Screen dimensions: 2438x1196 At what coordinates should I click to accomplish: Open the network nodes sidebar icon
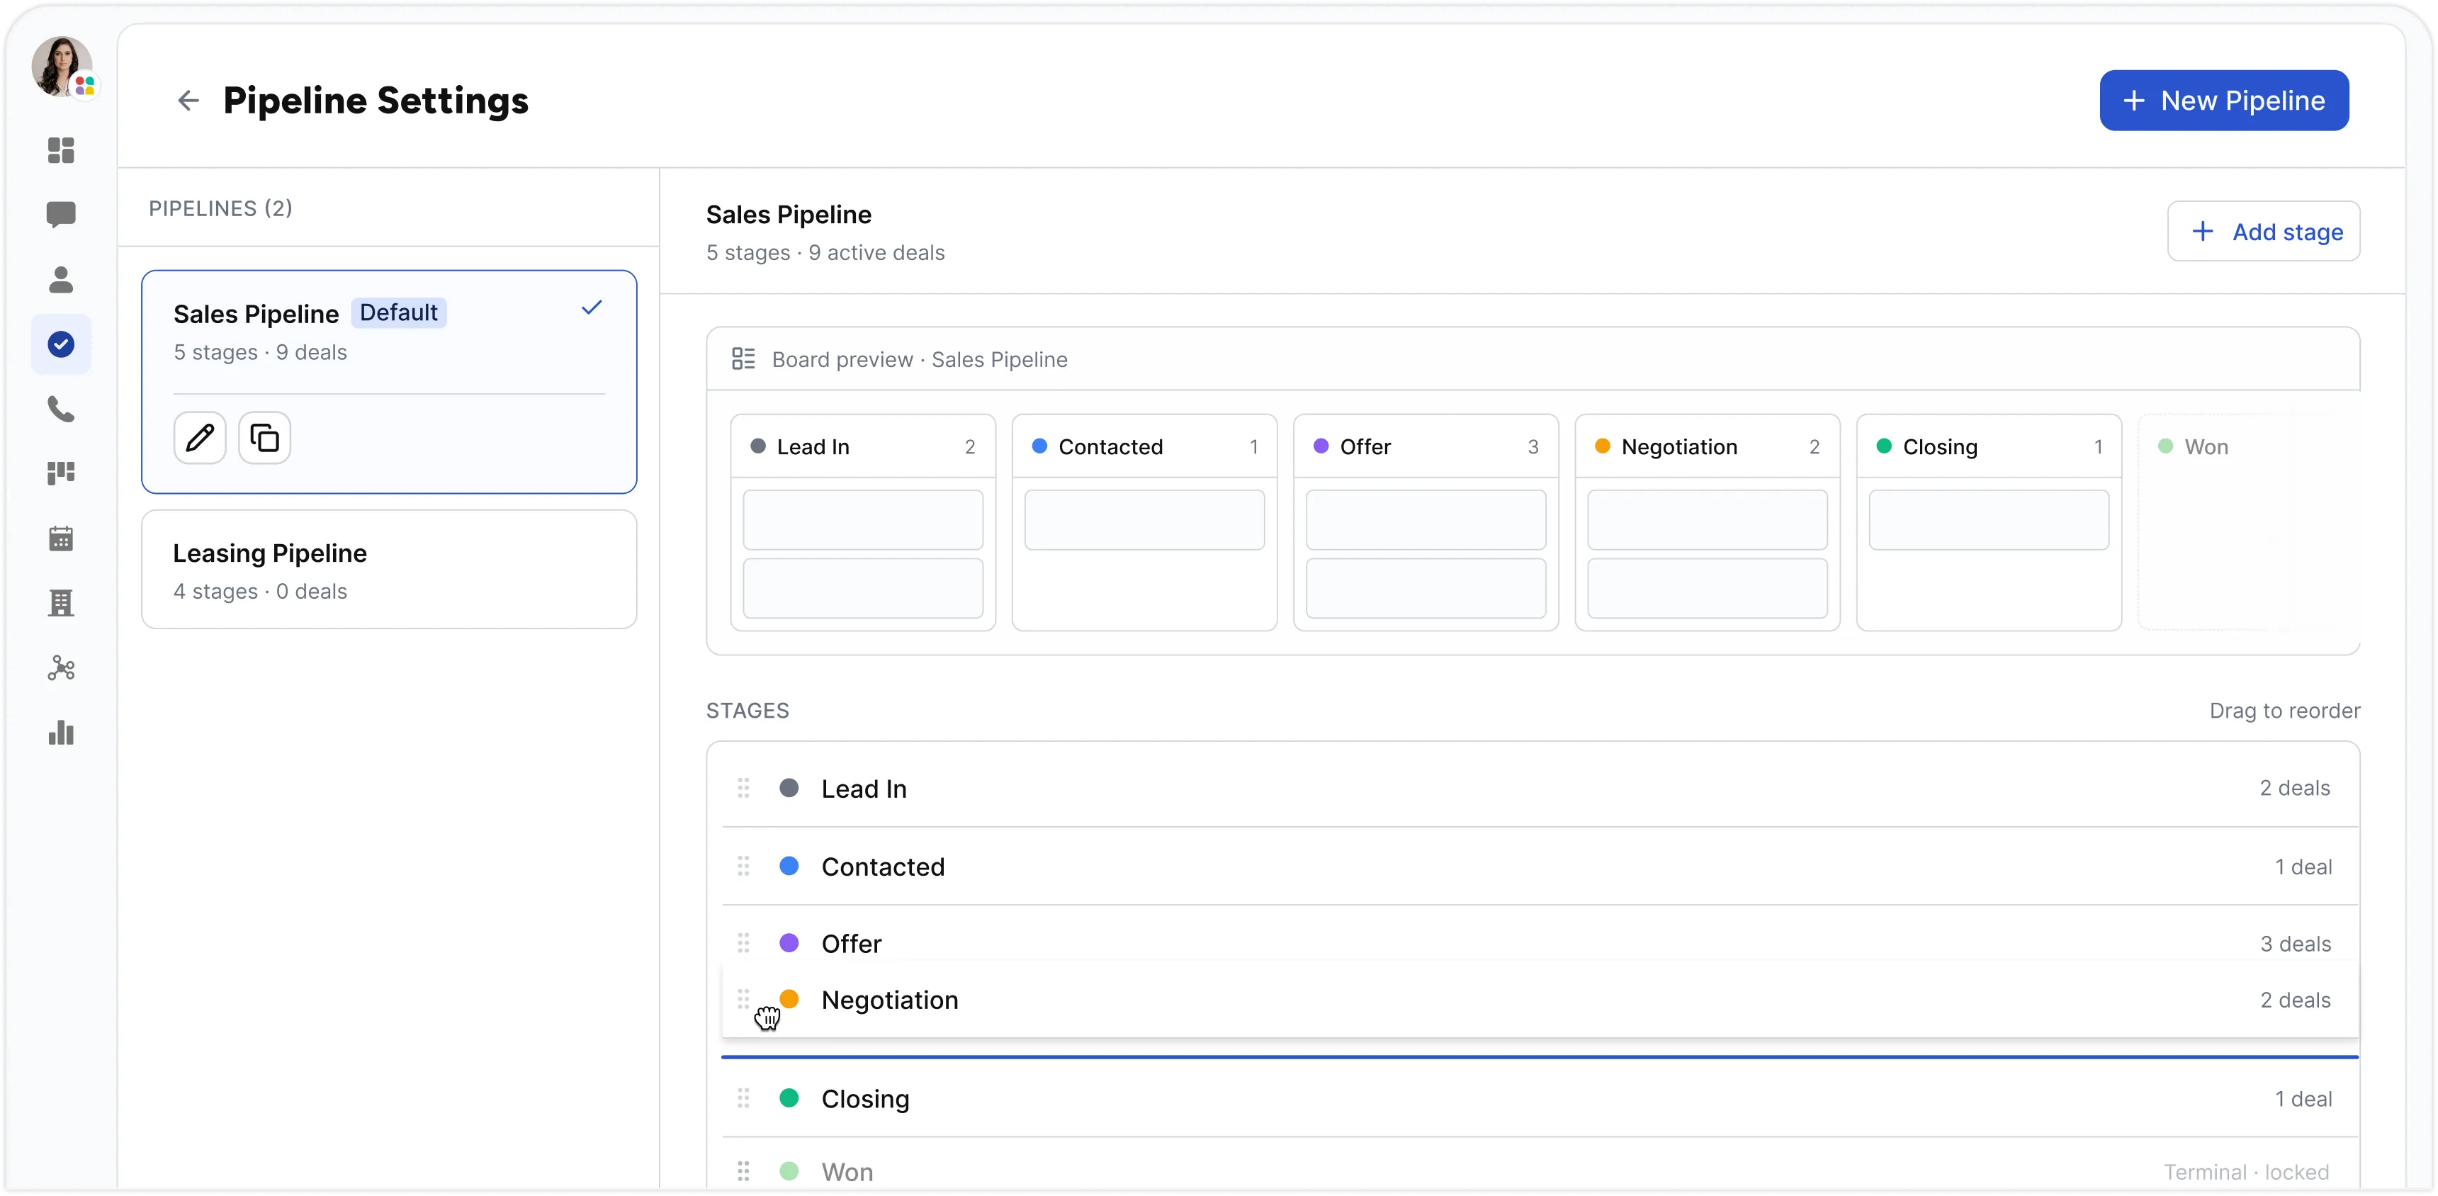point(60,668)
